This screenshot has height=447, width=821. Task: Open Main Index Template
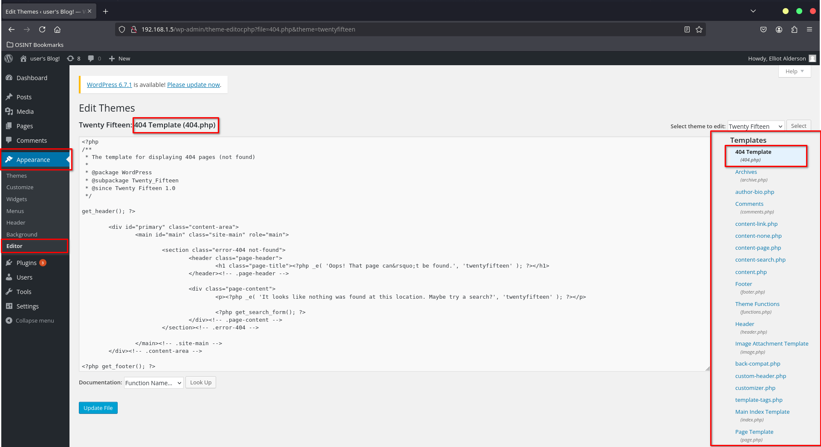tap(762, 412)
